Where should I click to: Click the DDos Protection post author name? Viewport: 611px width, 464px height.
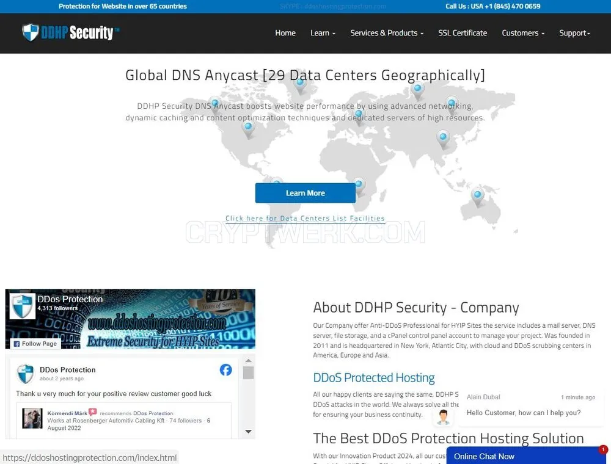67,369
